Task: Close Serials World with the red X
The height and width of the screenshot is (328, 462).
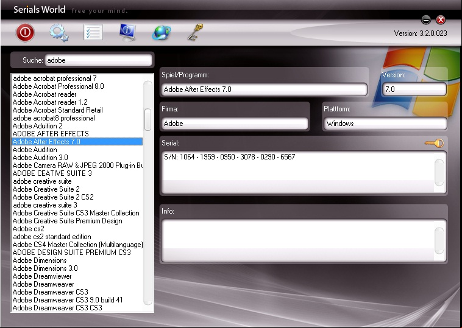Action: point(441,19)
